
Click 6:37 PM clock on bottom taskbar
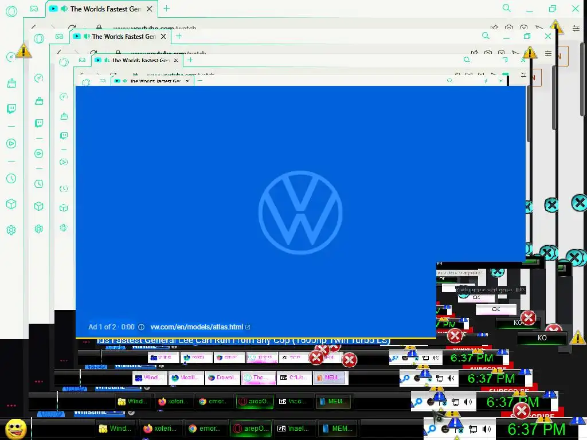tap(536, 430)
